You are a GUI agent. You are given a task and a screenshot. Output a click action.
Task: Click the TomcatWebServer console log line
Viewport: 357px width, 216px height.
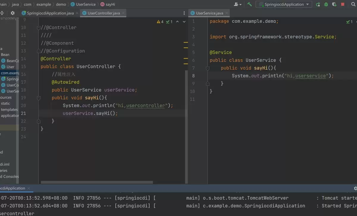pos(178,198)
